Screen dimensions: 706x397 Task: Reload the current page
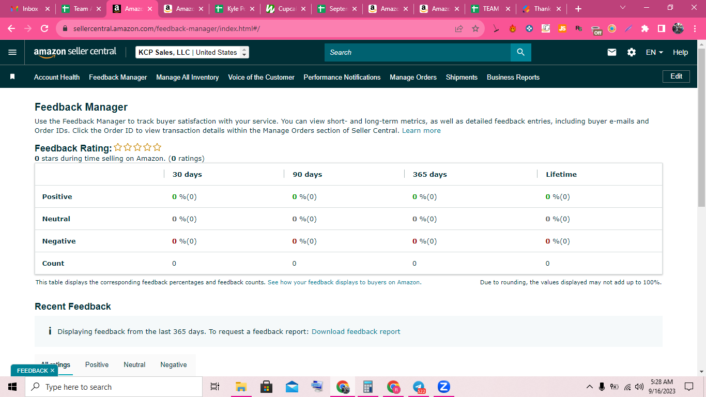coord(44,29)
